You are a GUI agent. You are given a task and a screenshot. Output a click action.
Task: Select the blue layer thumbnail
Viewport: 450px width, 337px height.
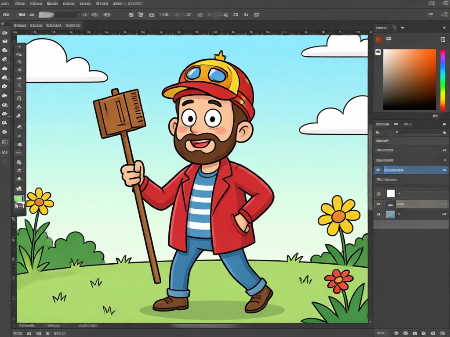(x=391, y=214)
